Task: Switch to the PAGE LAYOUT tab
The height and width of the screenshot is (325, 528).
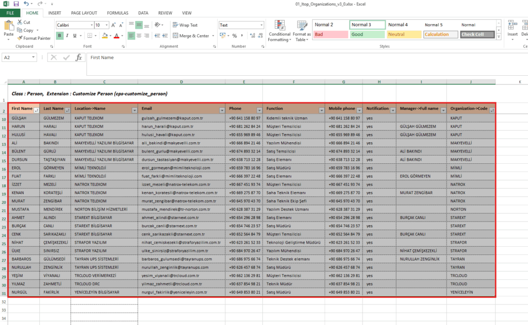Action: (84, 13)
